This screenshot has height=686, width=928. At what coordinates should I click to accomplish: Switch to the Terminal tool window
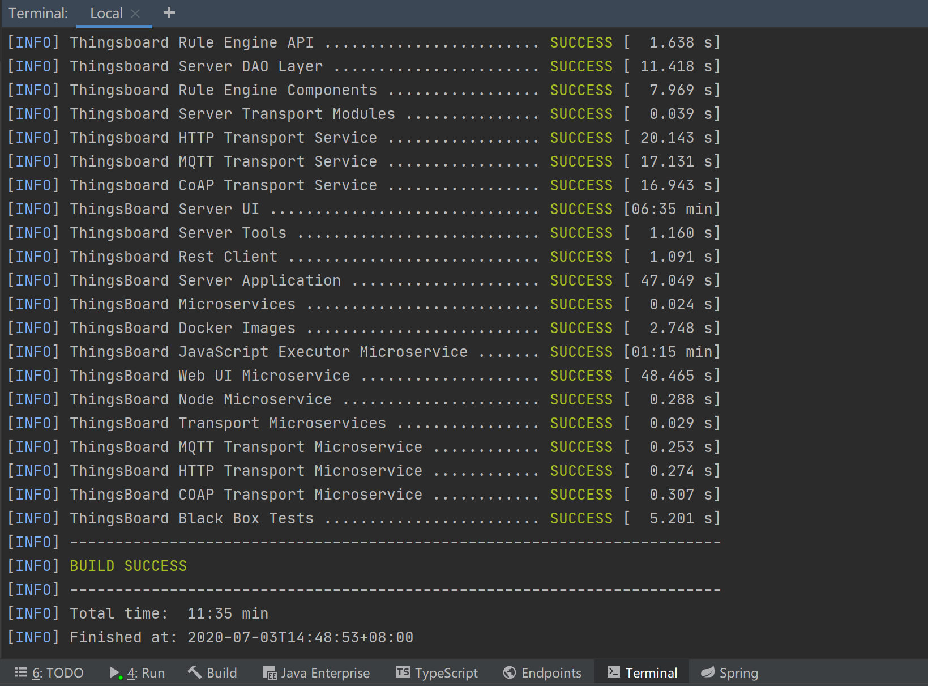[x=642, y=673]
